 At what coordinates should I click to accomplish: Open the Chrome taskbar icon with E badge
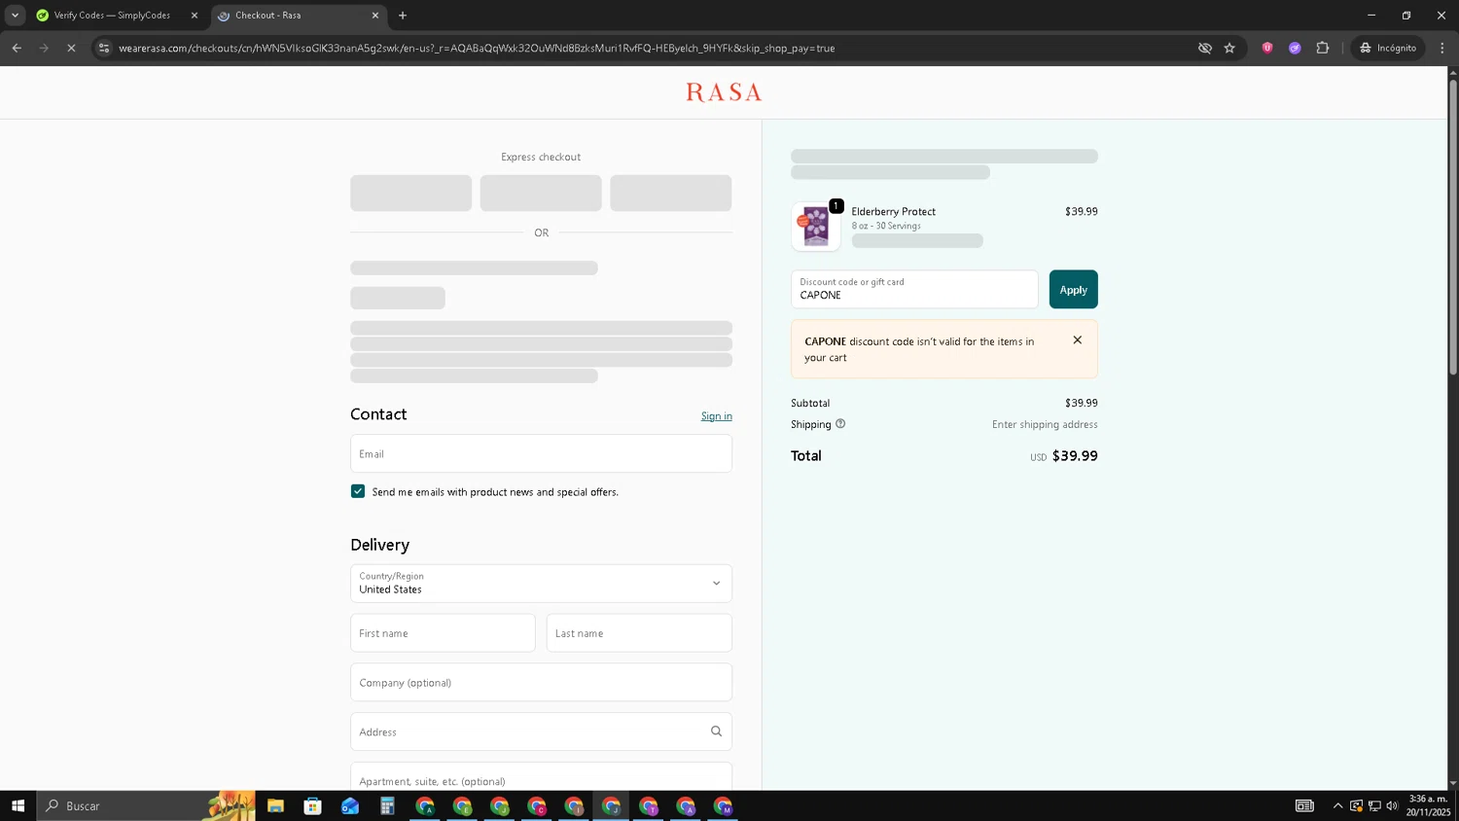462,805
